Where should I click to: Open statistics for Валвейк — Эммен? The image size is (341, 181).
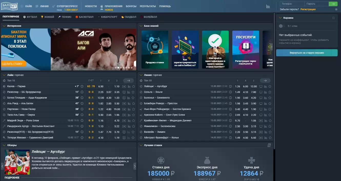[x=265, y=132]
